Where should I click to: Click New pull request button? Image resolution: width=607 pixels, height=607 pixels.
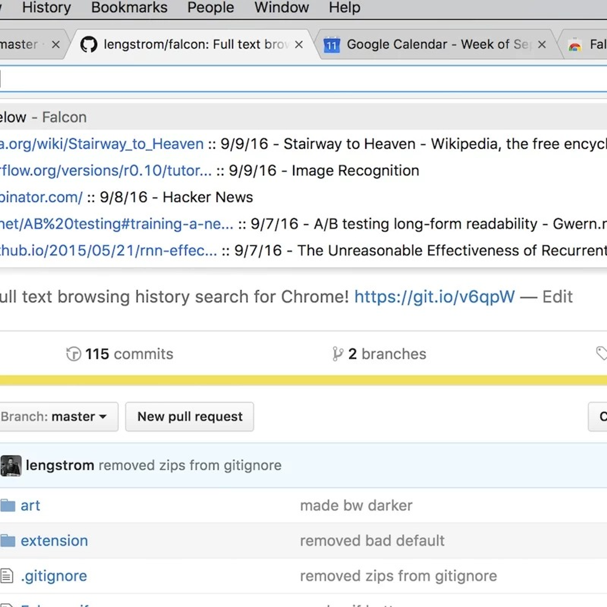190,417
